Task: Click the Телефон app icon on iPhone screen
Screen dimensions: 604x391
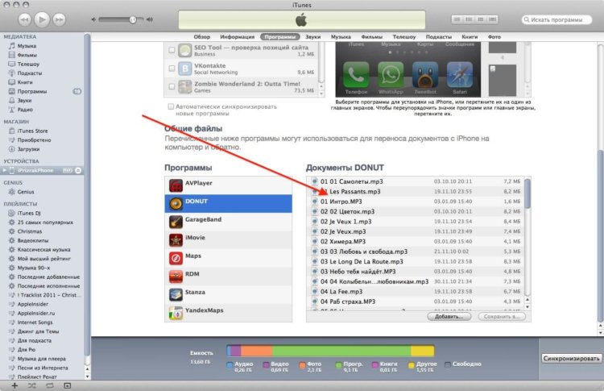Action: pos(356,74)
